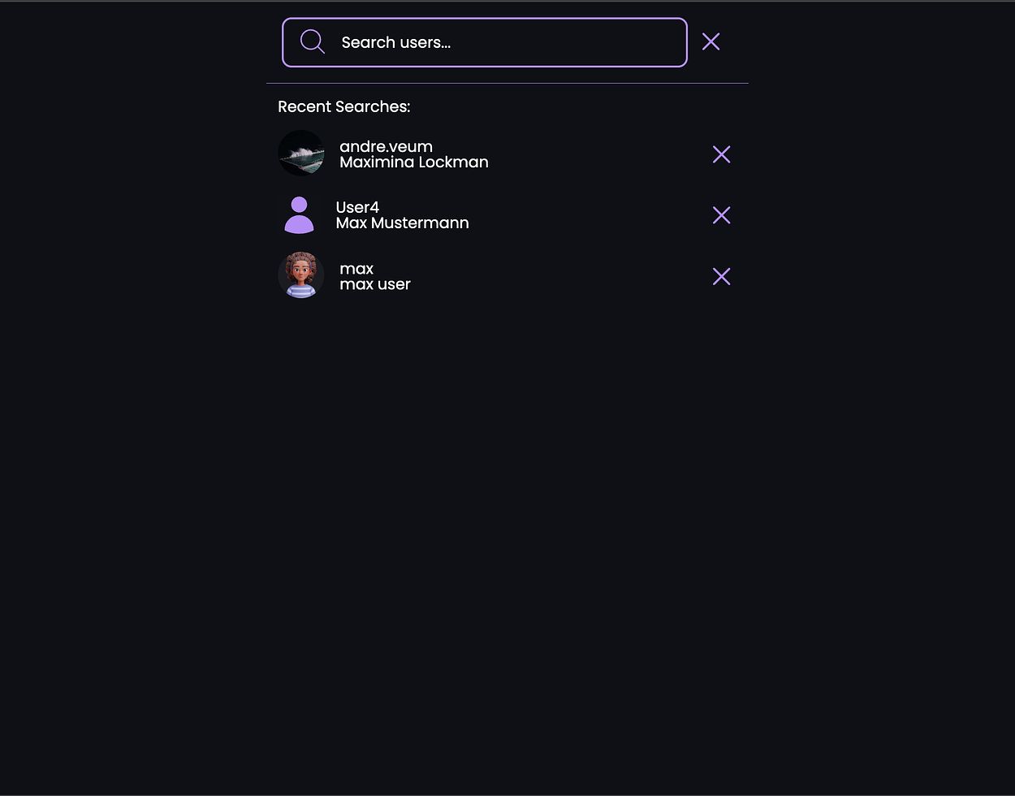Close the search panel with top X
Image resolution: width=1015 pixels, height=796 pixels.
point(710,41)
